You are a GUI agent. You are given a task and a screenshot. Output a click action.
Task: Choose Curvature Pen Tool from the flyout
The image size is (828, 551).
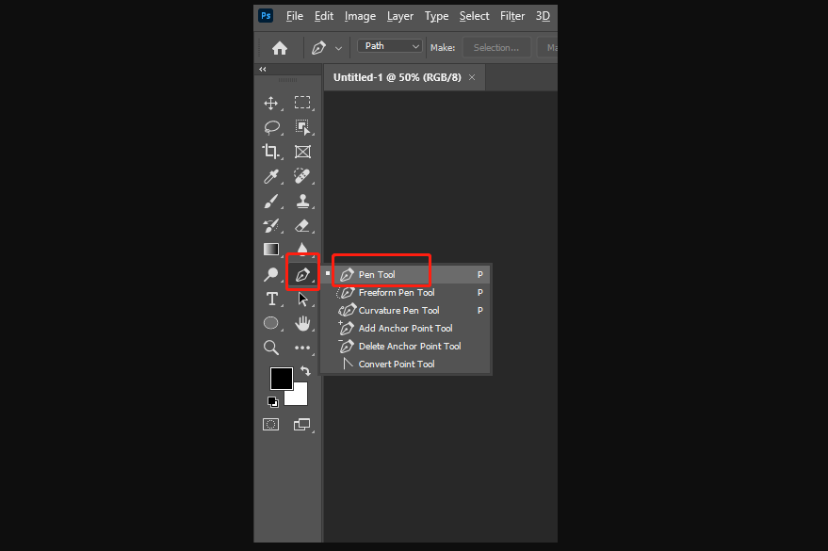click(406, 310)
